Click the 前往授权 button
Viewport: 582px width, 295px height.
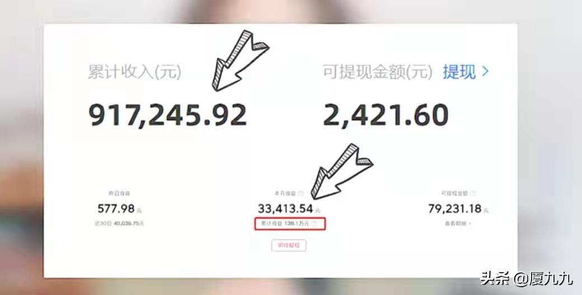tap(289, 245)
